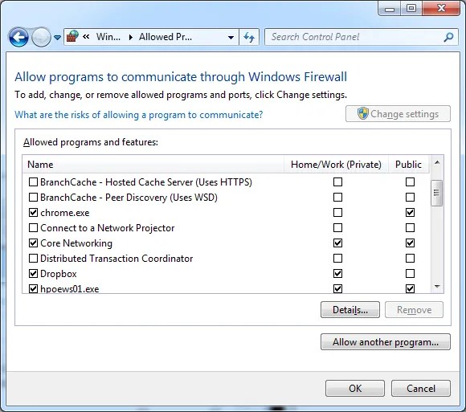Disable chrome.exe Public checkbox
This screenshot has width=466, height=412.
(x=410, y=212)
